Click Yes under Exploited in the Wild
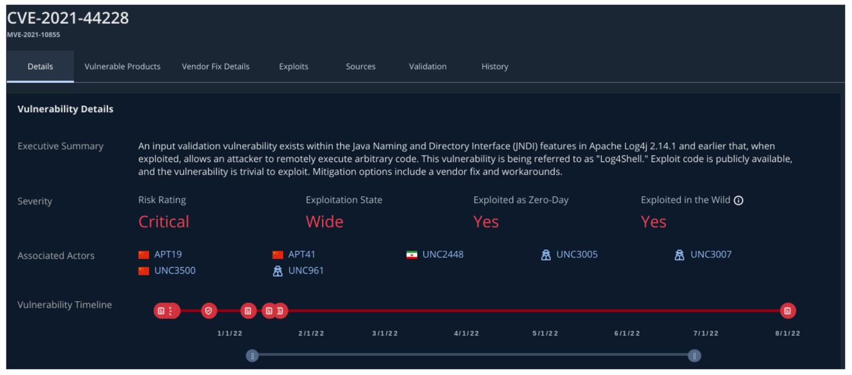Screen dimensions: 852x375 click(654, 222)
